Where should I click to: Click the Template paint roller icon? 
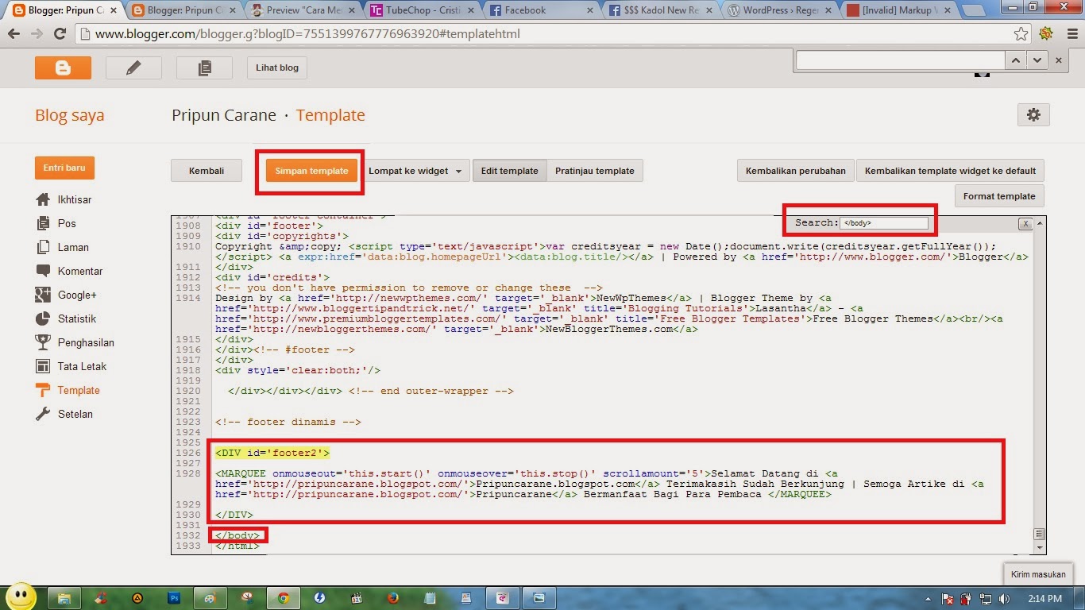(43, 390)
